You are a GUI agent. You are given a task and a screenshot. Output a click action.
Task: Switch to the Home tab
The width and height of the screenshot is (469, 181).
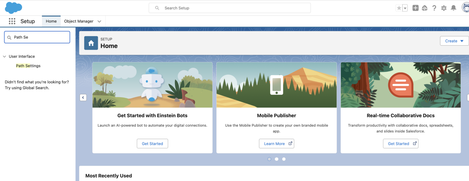click(51, 21)
